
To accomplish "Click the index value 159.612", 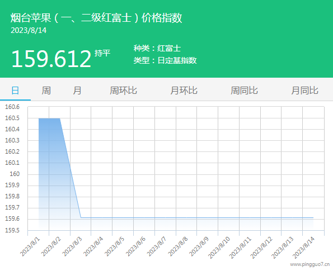I will click(51, 59).
